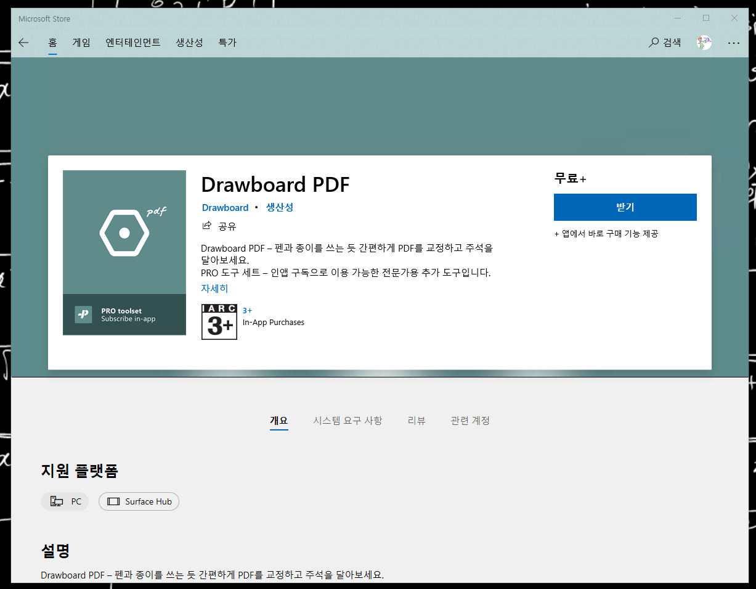This screenshot has width=756, height=589.
Task: Select the 개요 section tab
Action: click(278, 421)
